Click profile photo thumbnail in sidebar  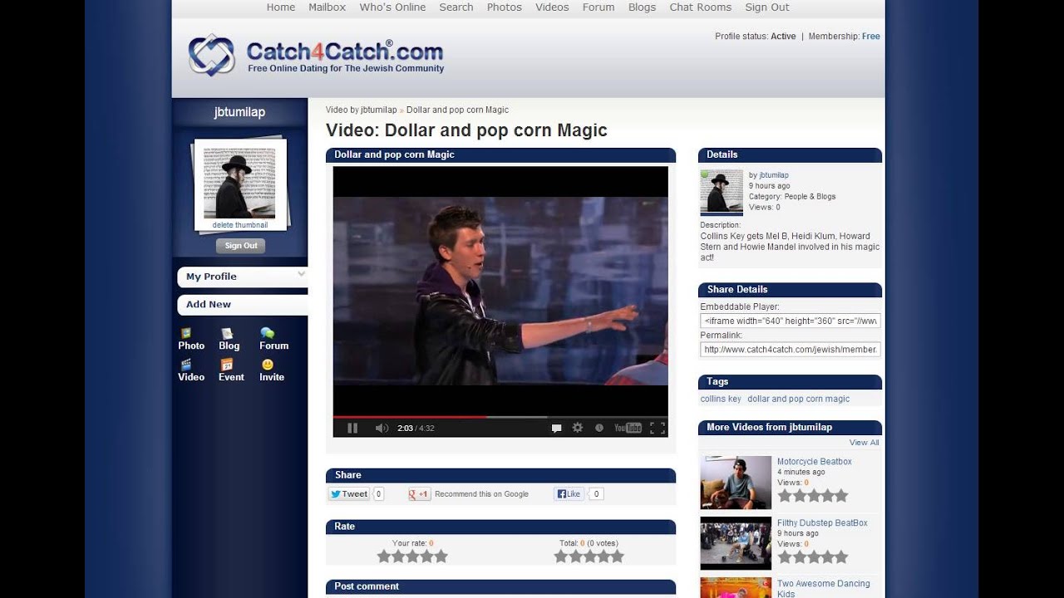pos(239,183)
